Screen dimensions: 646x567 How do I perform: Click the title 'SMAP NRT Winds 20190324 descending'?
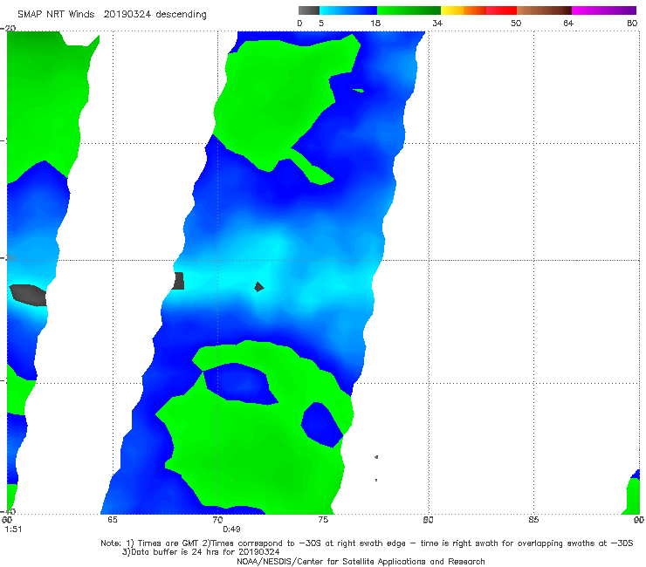tap(112, 15)
